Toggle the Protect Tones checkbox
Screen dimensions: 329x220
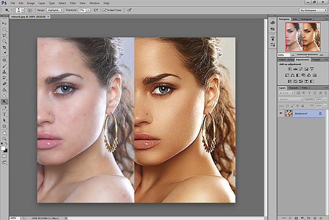pyautogui.click(x=105, y=10)
